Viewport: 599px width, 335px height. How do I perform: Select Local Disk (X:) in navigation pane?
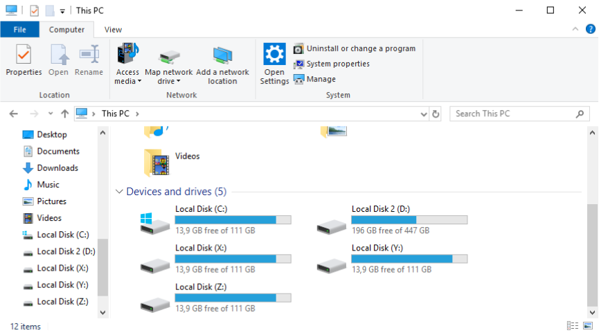(x=62, y=269)
